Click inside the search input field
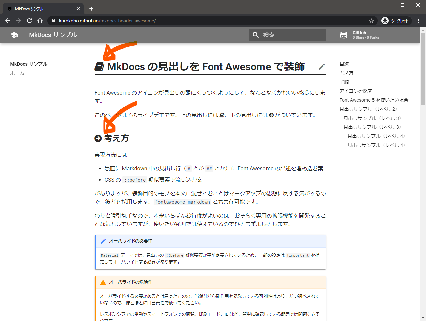Screen dimensions: 426x321 (x=289, y=35)
